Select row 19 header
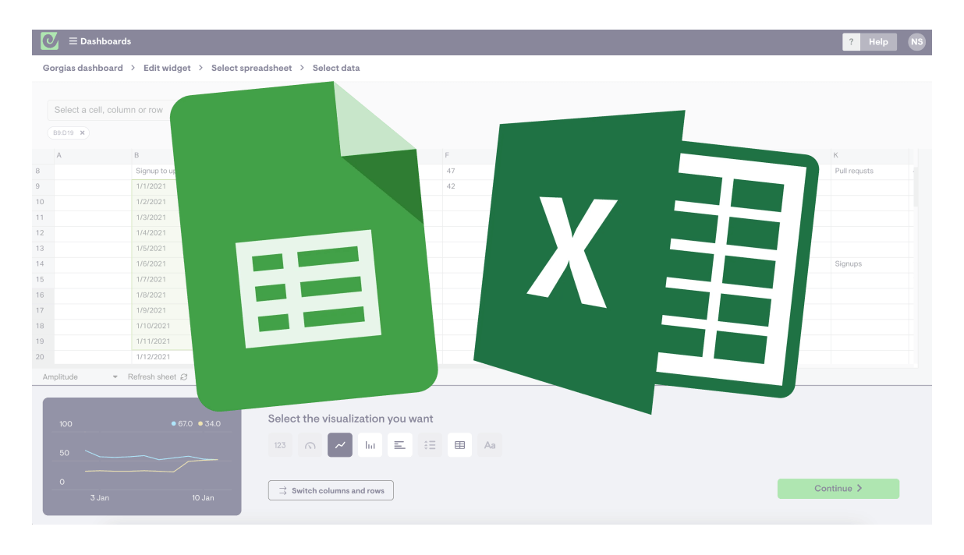Screen dimensions: 964x555 pyautogui.click(x=43, y=342)
